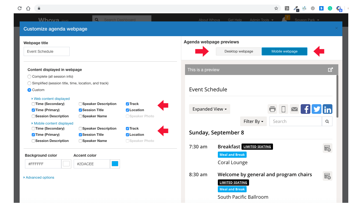362x203 pixels.
Task: Enable Speaker Name under Web content
Action: pos(80,116)
